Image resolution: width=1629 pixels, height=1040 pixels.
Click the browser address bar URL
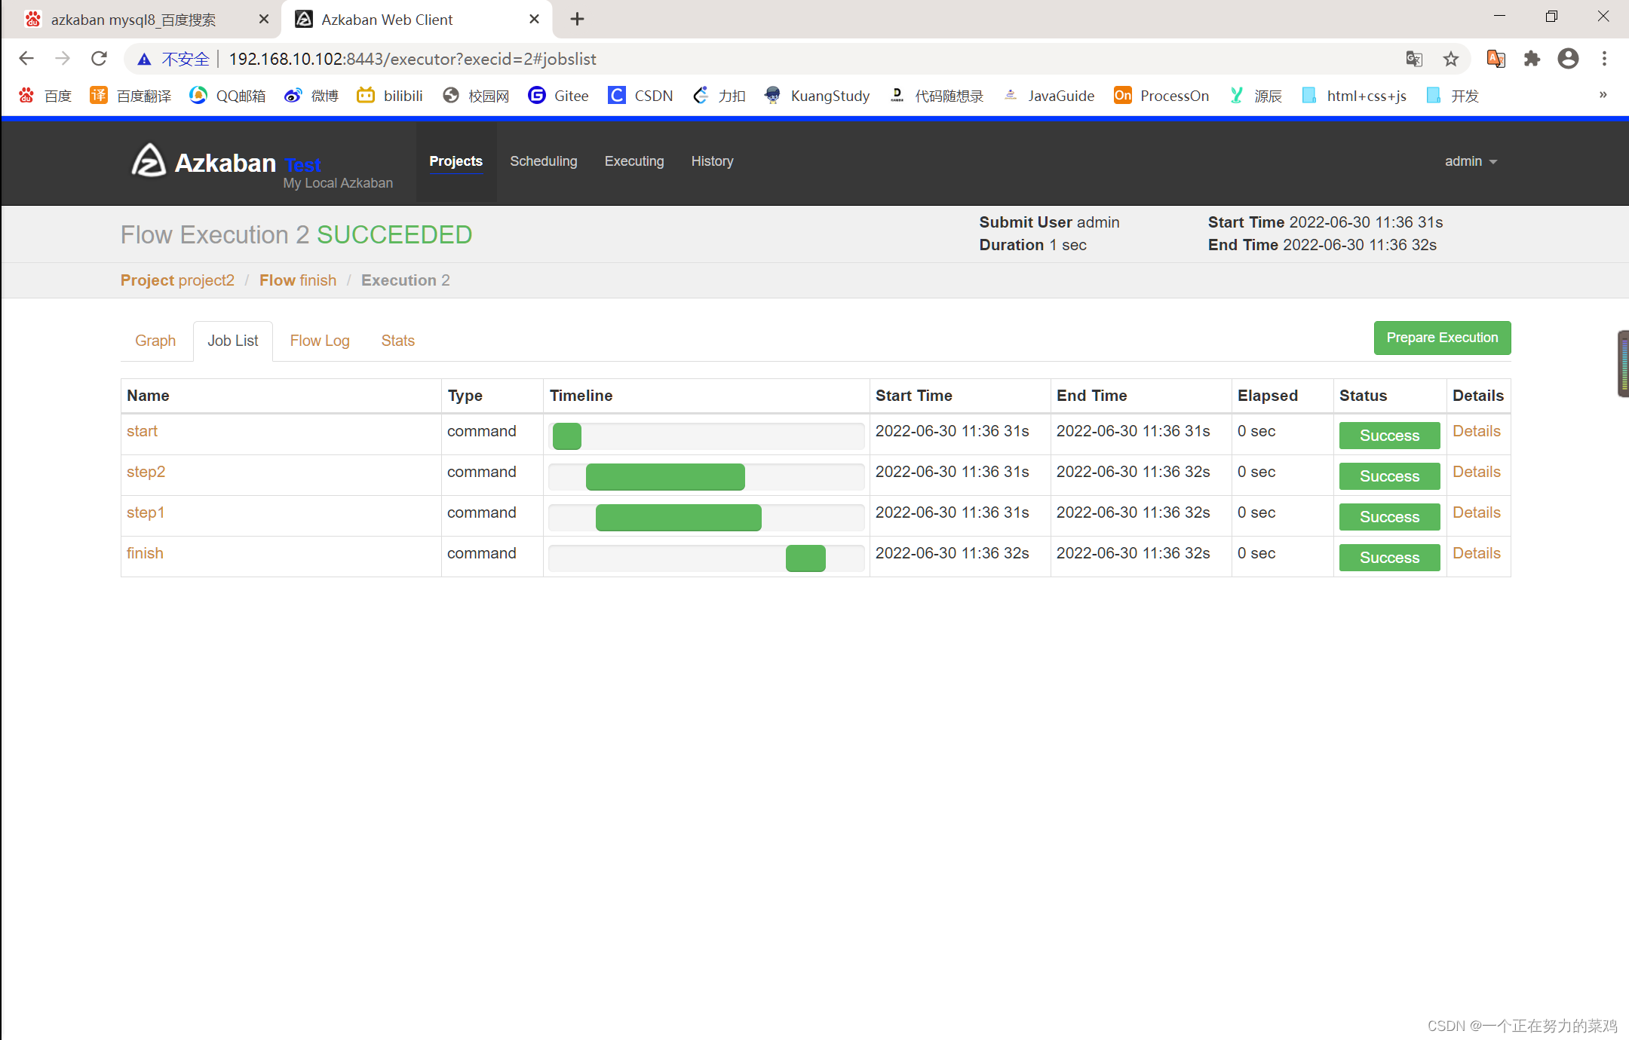point(413,59)
